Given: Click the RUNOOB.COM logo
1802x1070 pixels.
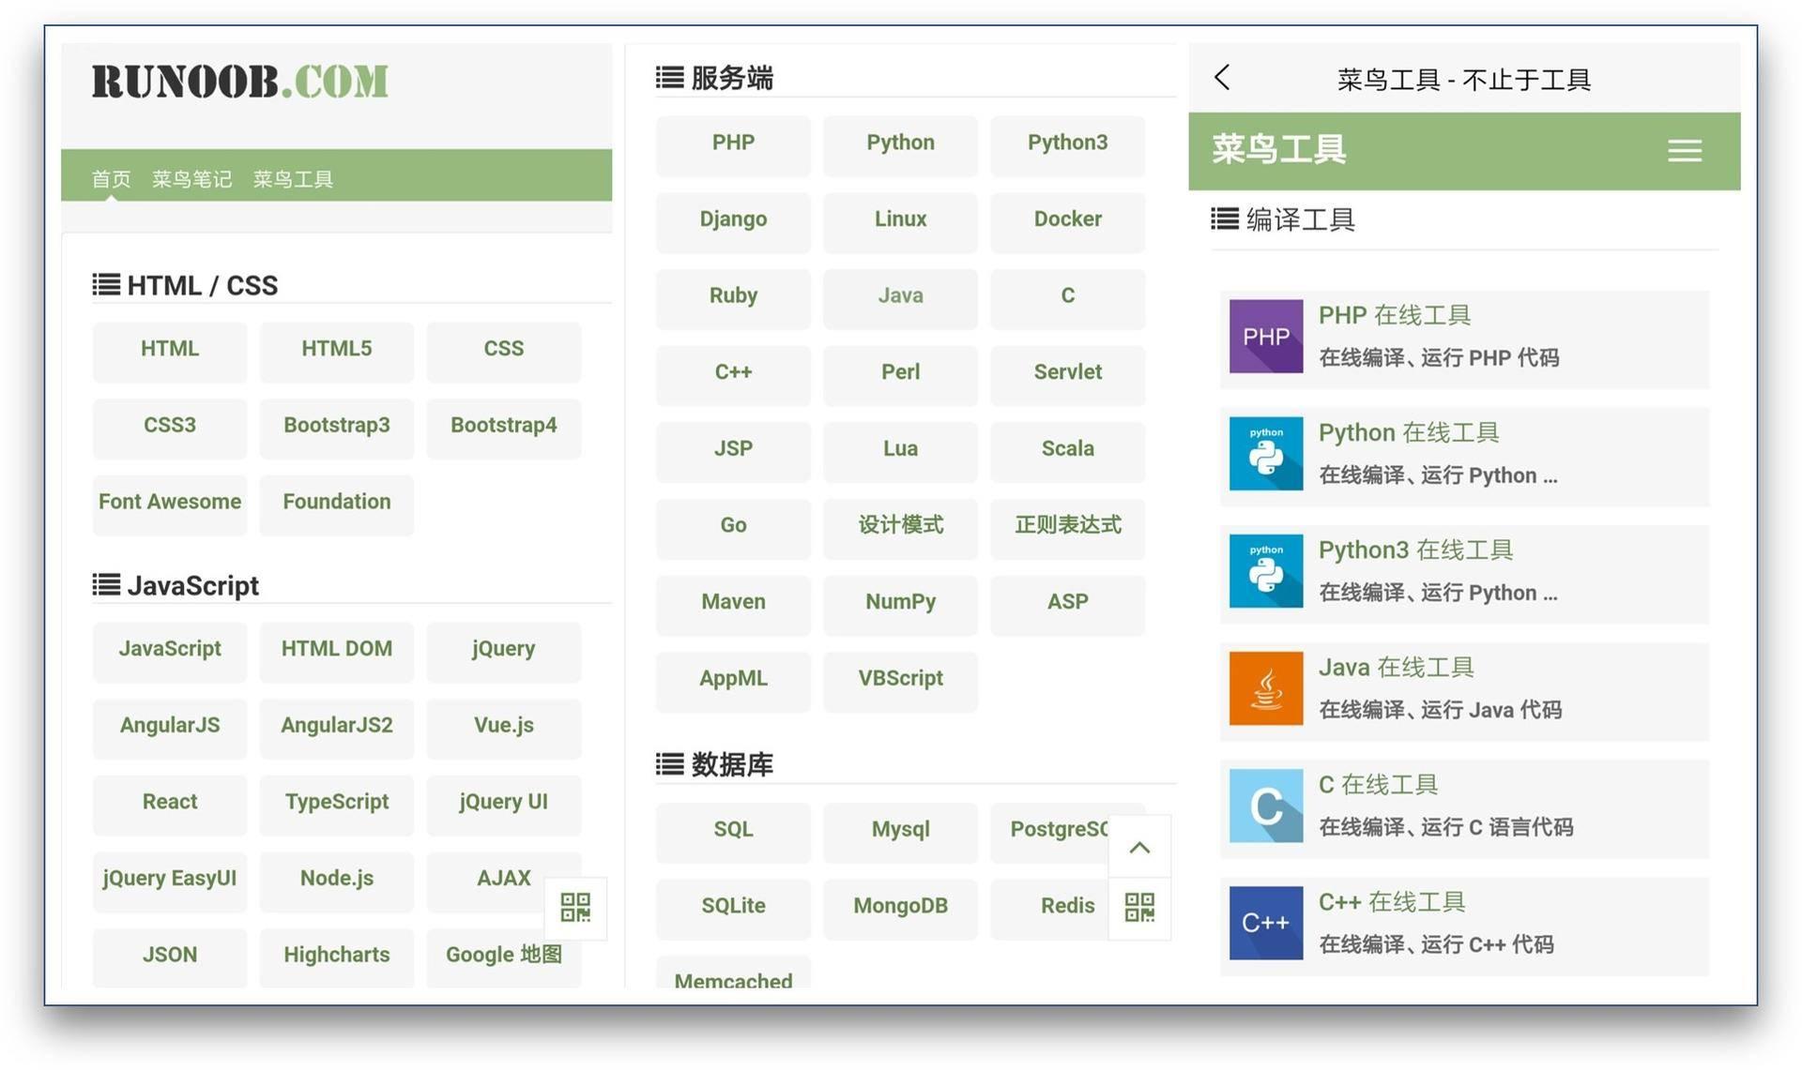Looking at the screenshot, I should pyautogui.click(x=239, y=82).
